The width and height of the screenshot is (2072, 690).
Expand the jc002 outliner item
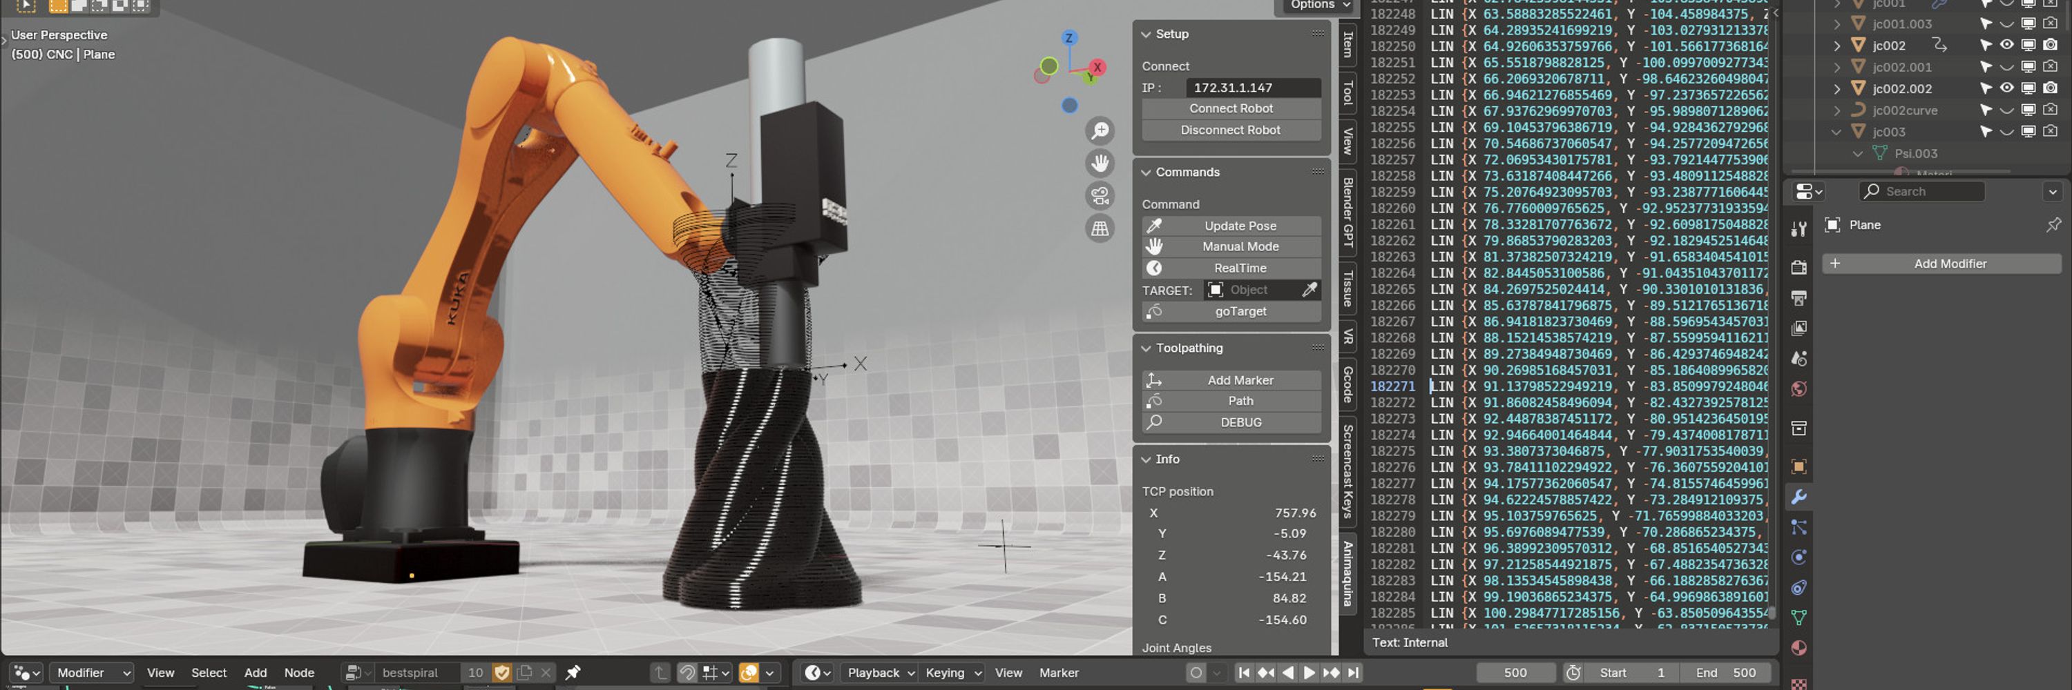1837,46
